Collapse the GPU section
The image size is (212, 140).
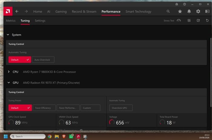click(x=9, y=83)
